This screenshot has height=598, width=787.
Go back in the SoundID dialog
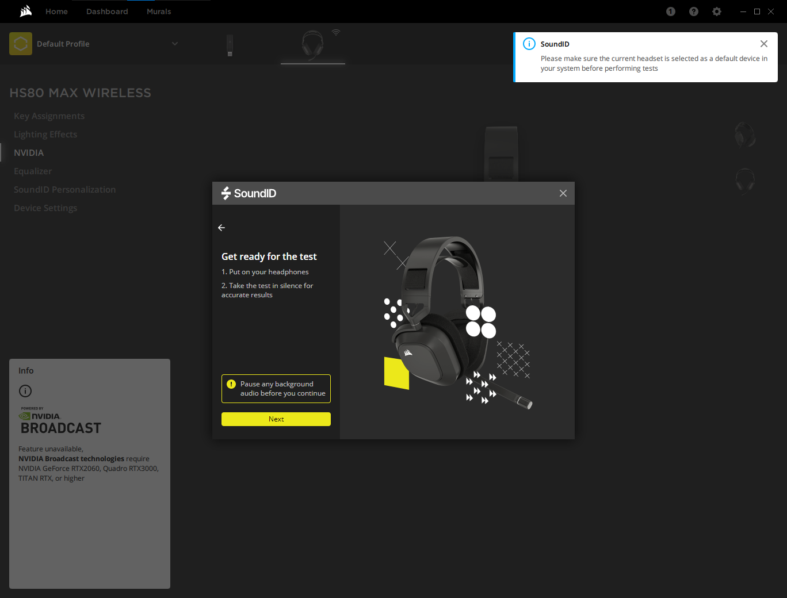click(x=221, y=228)
